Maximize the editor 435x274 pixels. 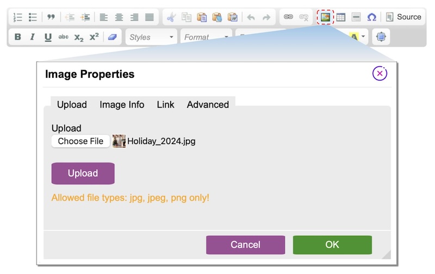click(x=381, y=36)
